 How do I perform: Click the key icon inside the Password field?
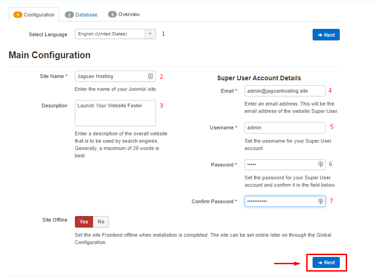click(320, 165)
